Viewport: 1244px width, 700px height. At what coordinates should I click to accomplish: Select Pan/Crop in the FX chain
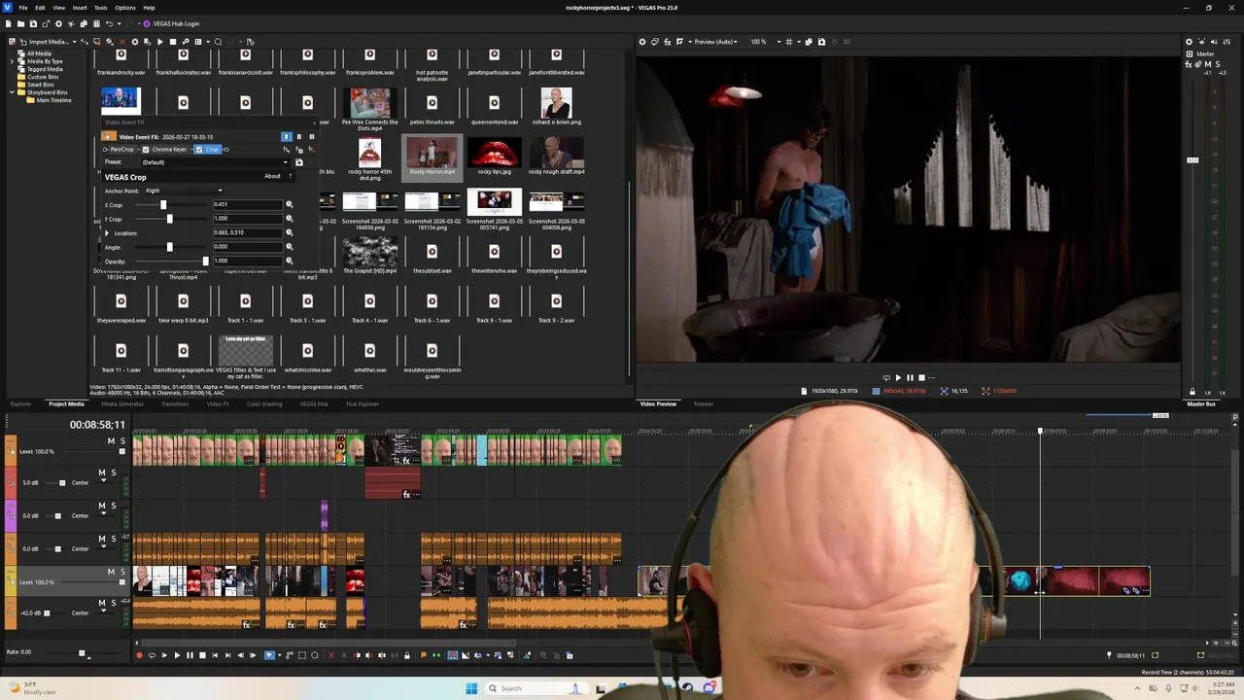[122, 150]
